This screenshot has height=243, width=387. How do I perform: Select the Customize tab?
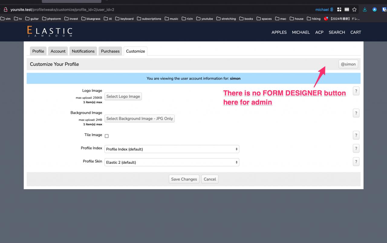tap(135, 51)
